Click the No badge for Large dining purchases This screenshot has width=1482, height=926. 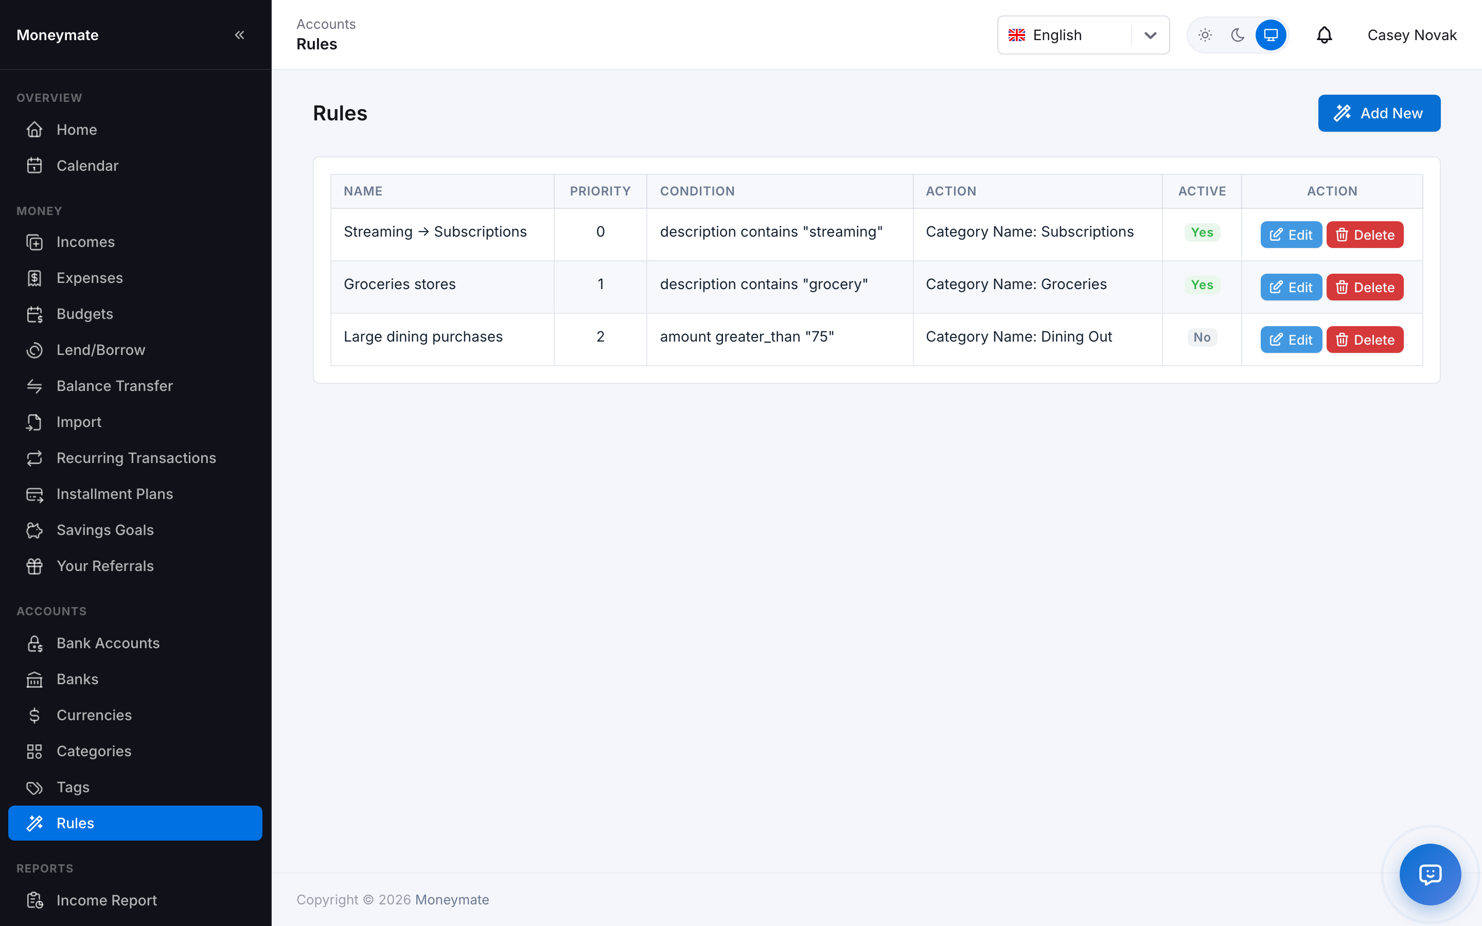[x=1202, y=337]
